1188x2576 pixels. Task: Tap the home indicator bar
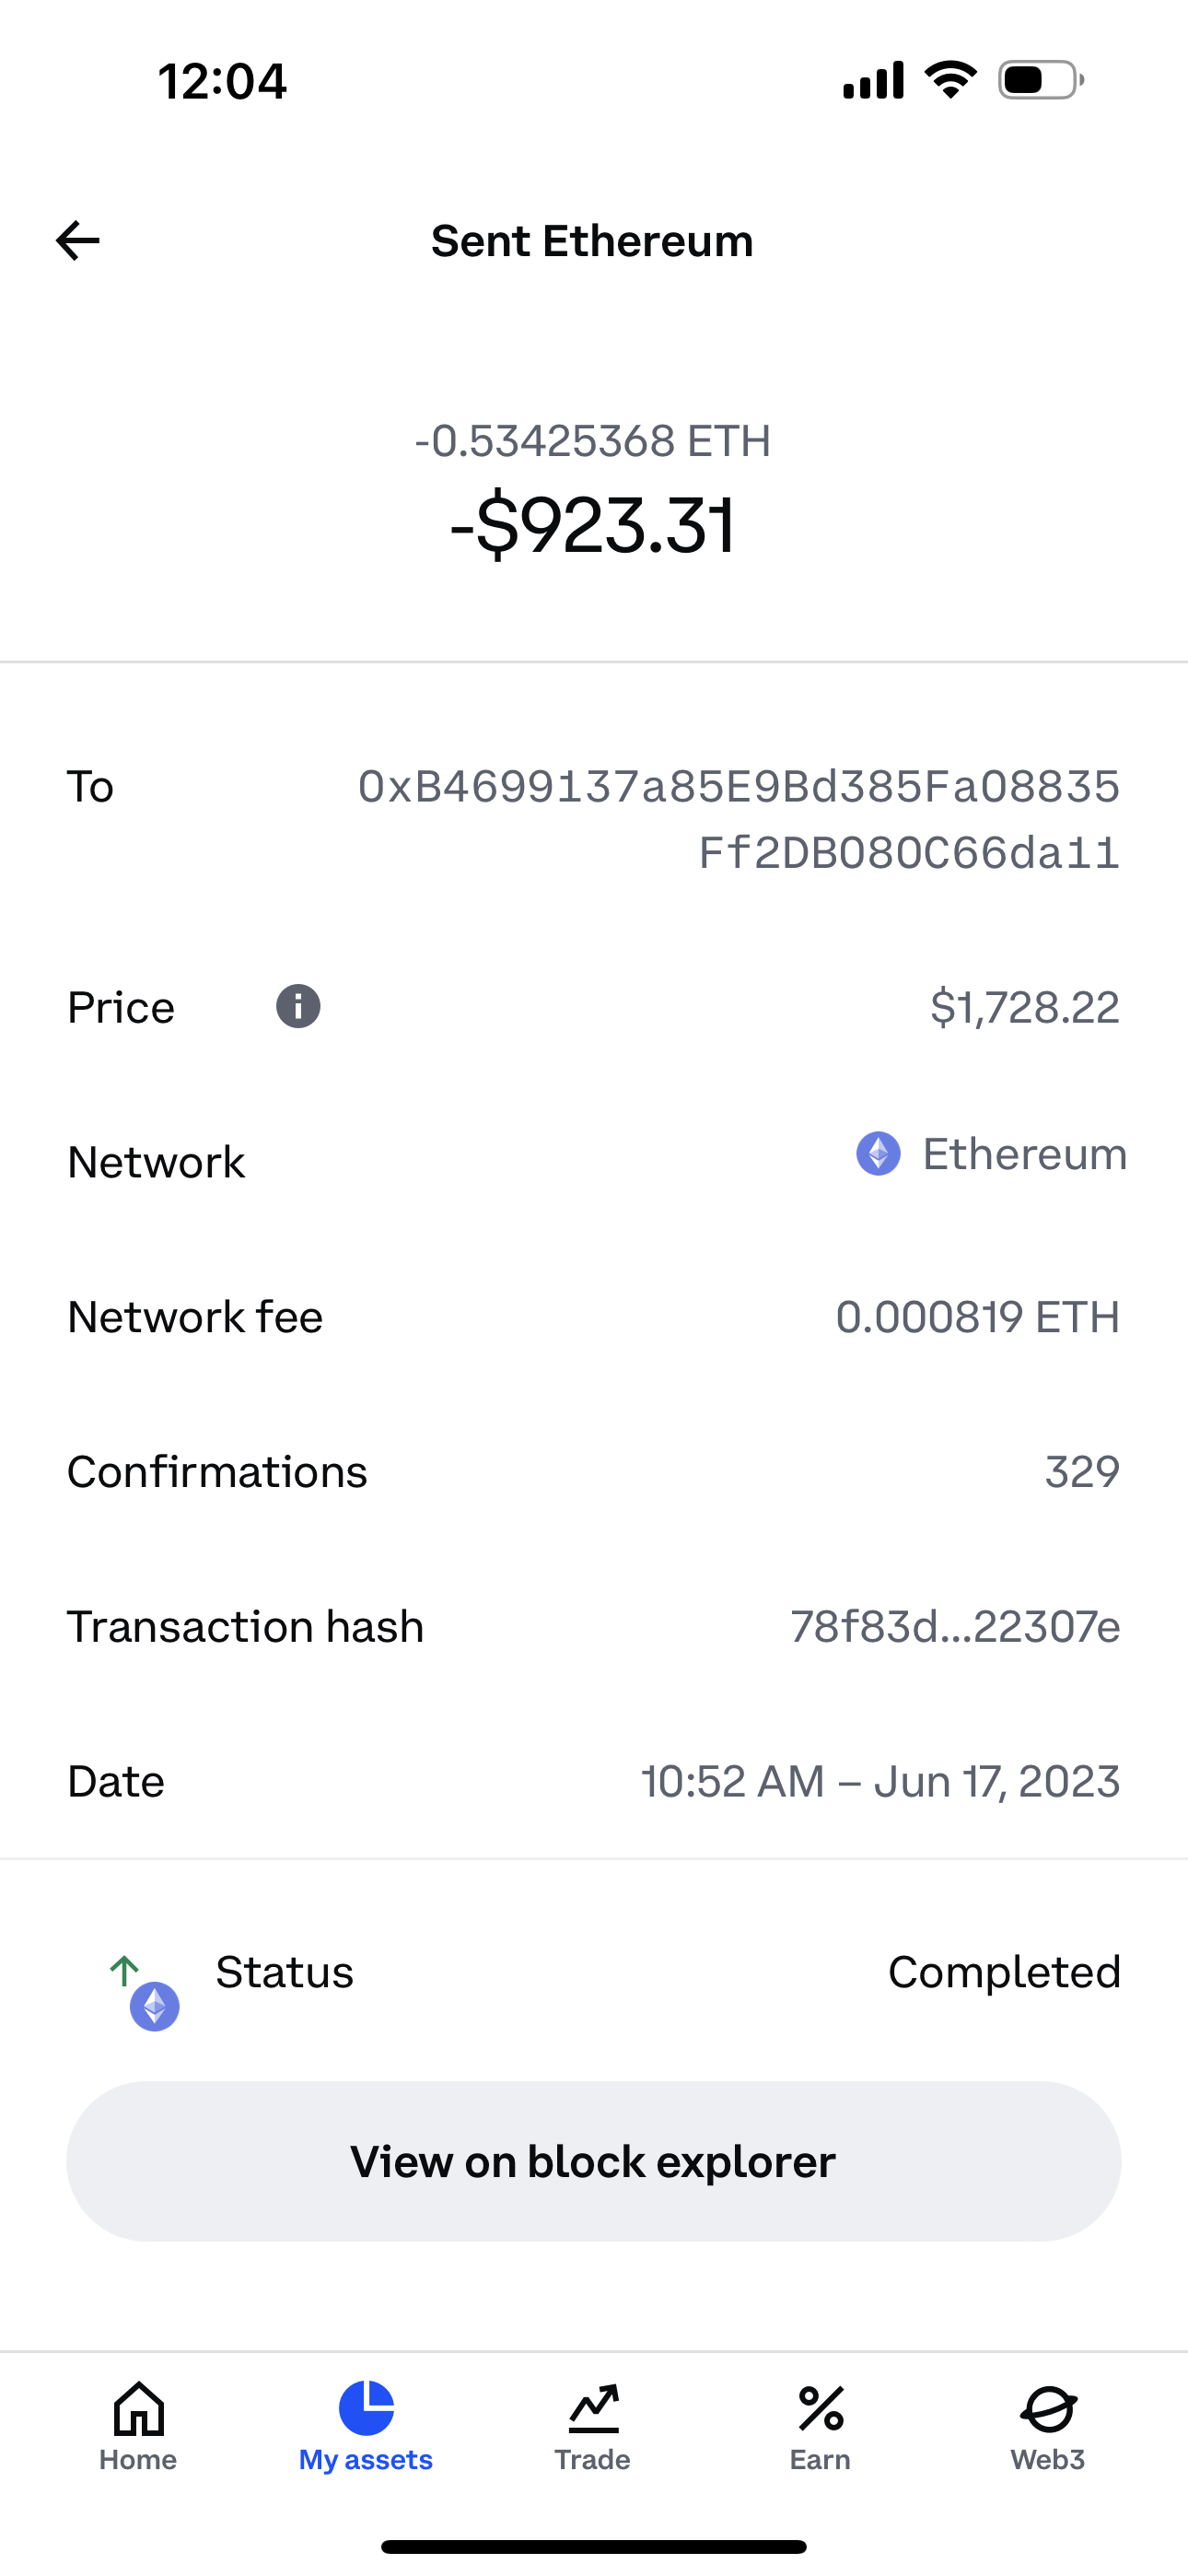coord(593,2547)
